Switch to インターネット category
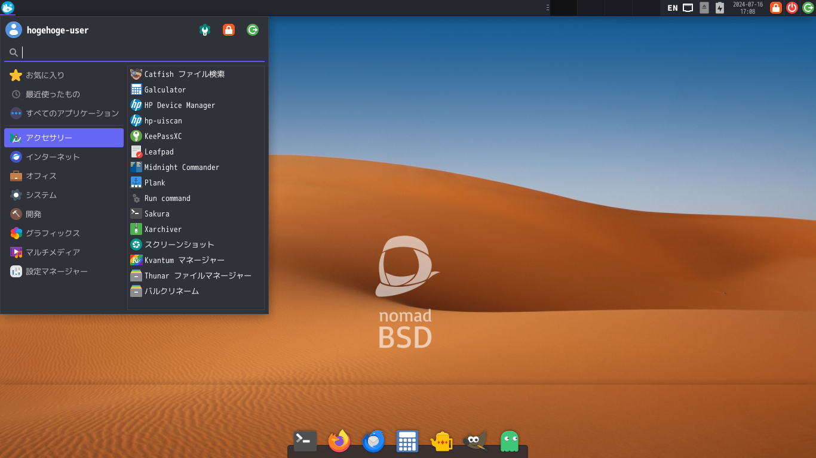The width and height of the screenshot is (816, 458). click(x=64, y=157)
